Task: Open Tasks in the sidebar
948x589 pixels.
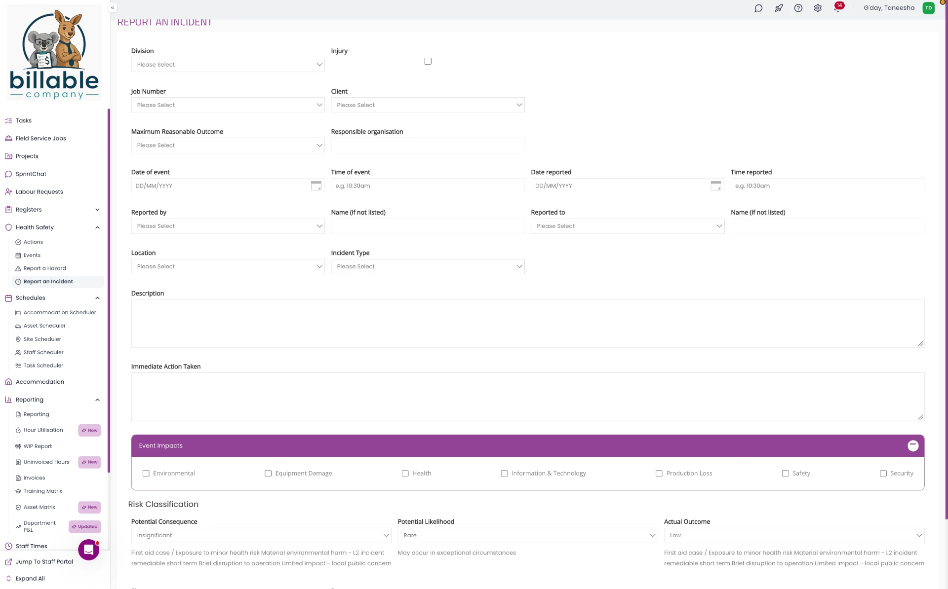Action: click(x=24, y=120)
